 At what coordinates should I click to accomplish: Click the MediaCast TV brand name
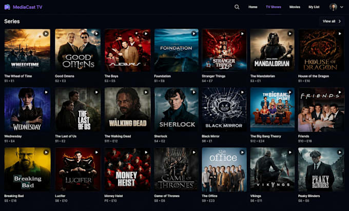[27, 7]
